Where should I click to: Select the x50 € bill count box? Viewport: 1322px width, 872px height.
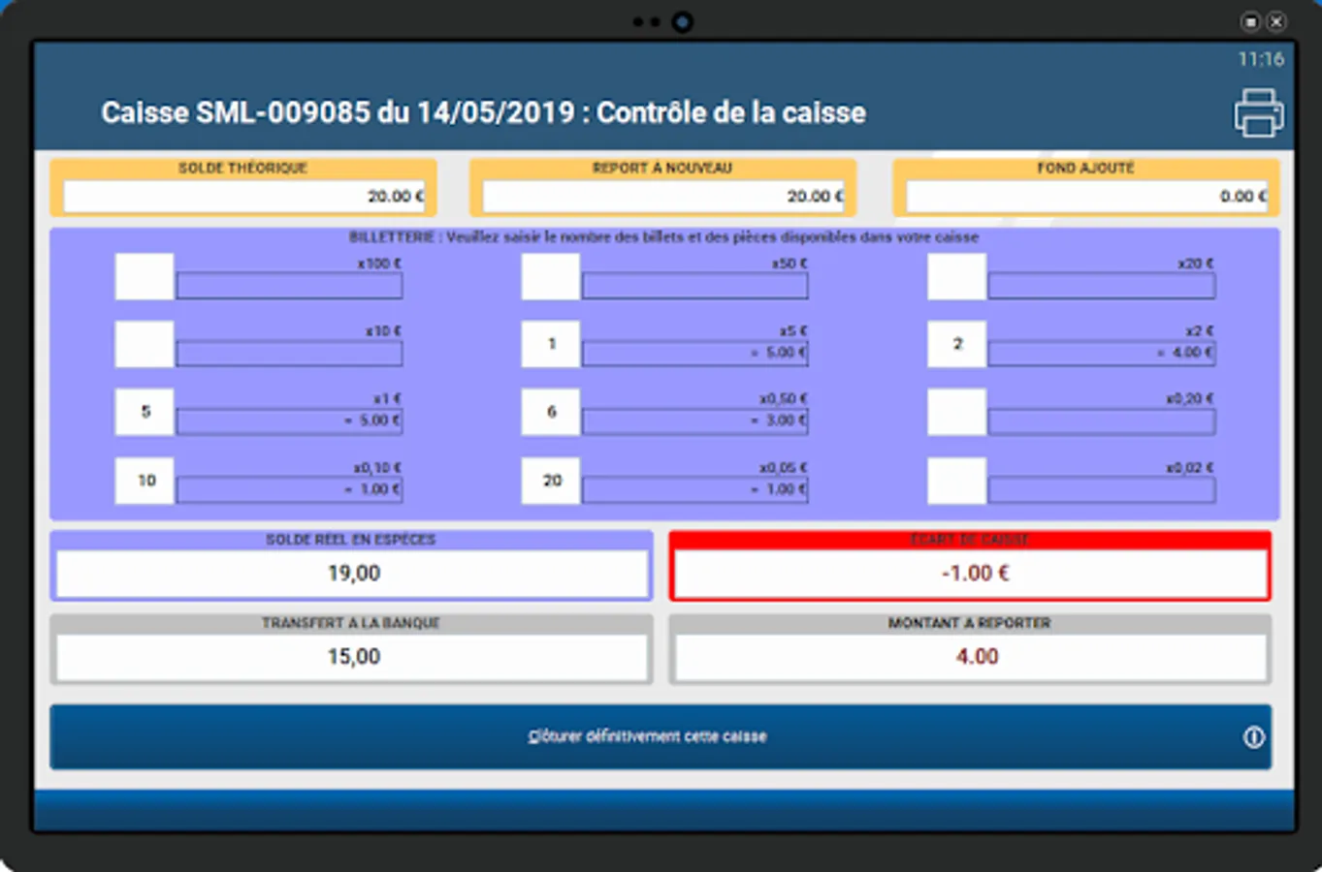551,276
